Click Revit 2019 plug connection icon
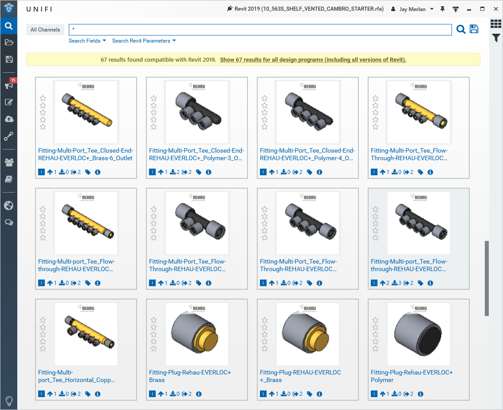Viewport: 503px width, 410px height. (230, 9)
